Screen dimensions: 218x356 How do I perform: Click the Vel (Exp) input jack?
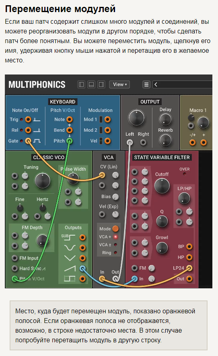(x=102, y=214)
